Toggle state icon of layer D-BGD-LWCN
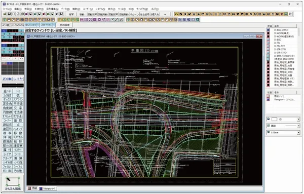The image size is (304, 194). click(269, 30)
